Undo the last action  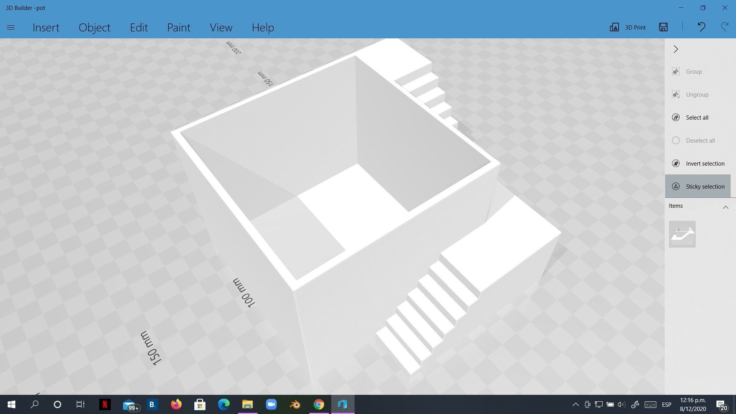point(701,27)
